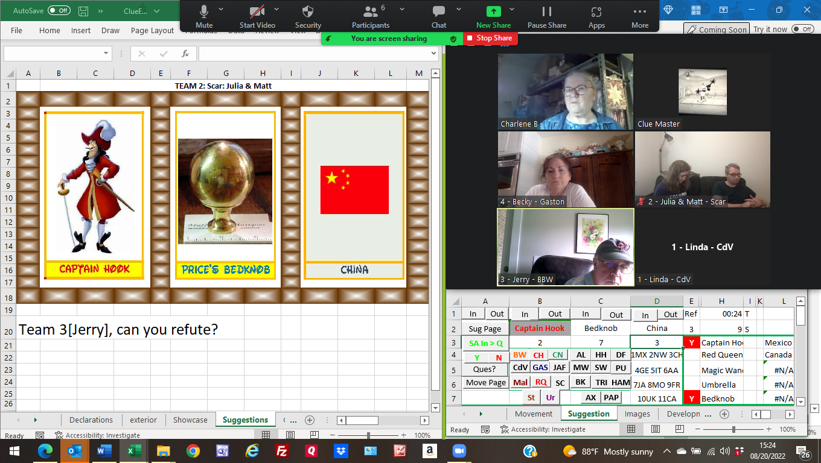Click the Save icon in Excel title bar
Screen dimensions: 821x463
coord(83,11)
